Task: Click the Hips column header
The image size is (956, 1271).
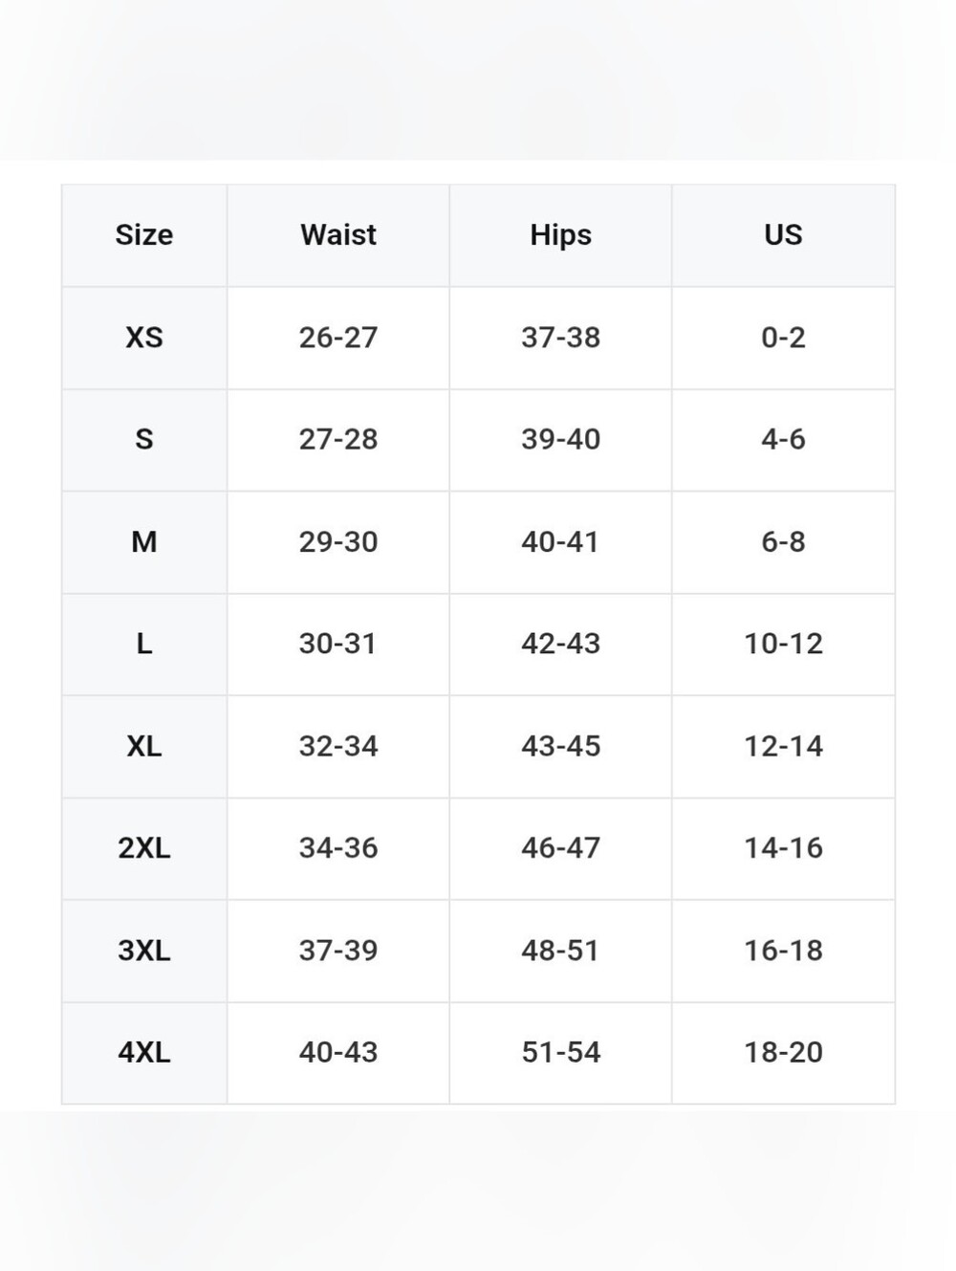Action: (561, 235)
